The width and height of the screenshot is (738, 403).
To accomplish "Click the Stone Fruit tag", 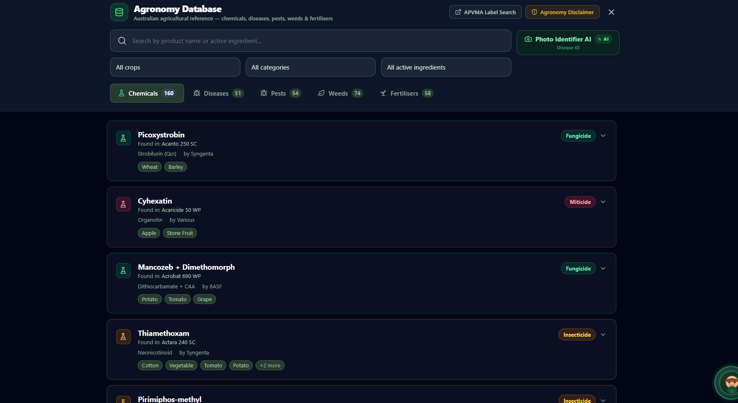I will tap(180, 233).
